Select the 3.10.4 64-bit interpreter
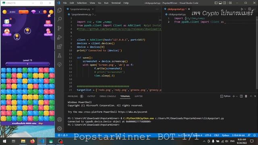This screenshot has height=145, width=258. pos(238,135)
